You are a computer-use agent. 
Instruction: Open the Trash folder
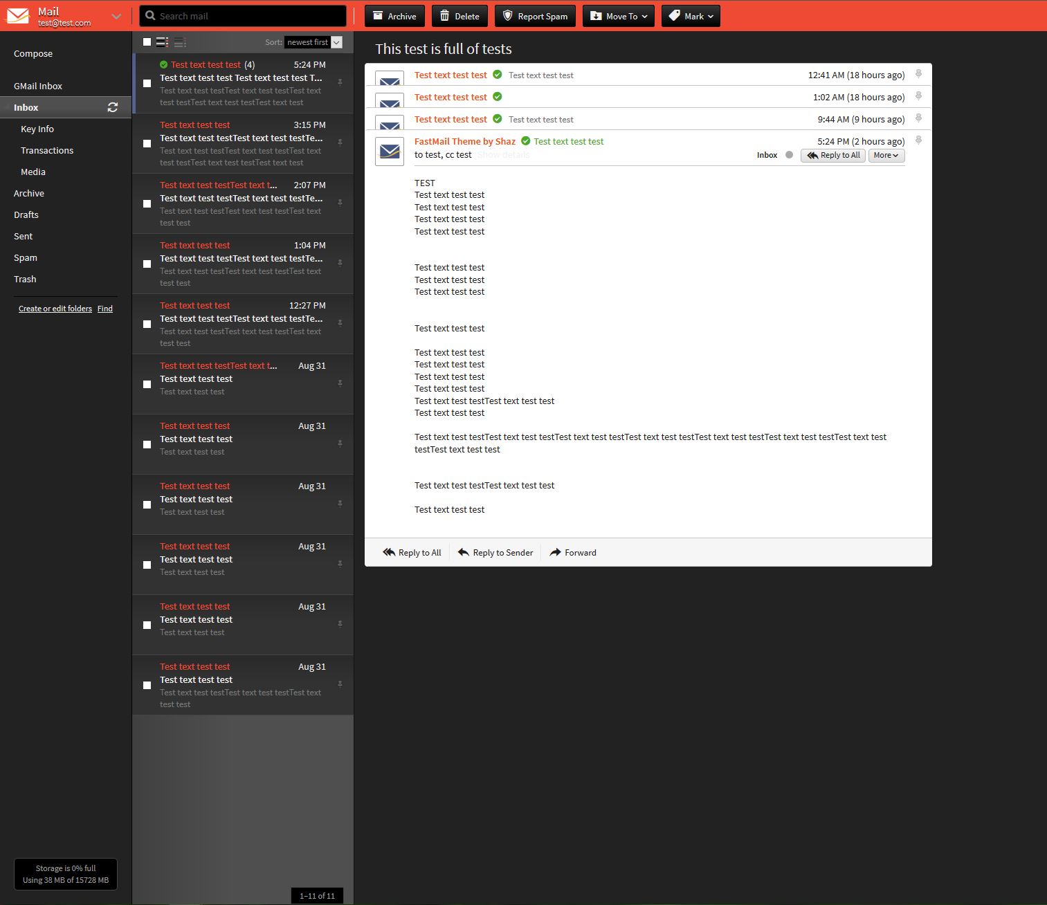point(24,279)
